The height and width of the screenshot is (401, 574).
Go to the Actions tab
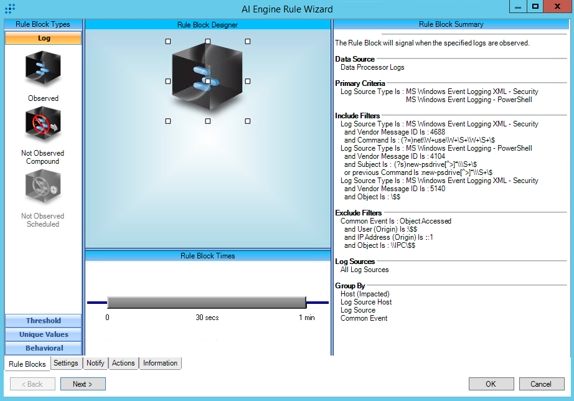tap(123, 363)
